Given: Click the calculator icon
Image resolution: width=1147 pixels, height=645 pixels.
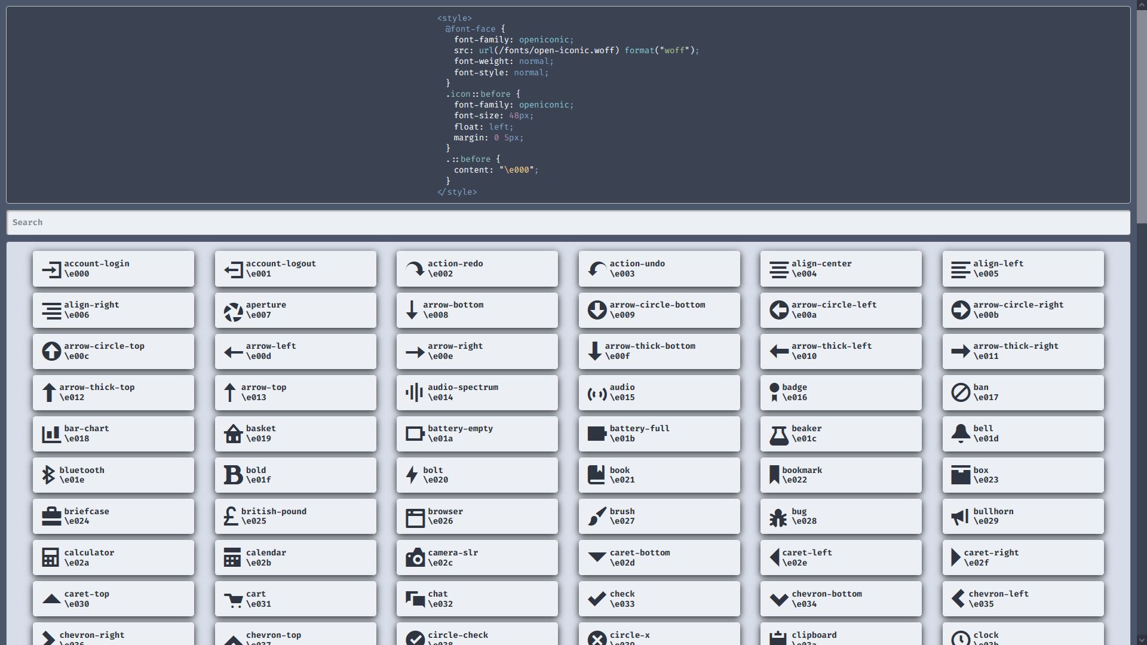Looking at the screenshot, I should click(x=51, y=558).
